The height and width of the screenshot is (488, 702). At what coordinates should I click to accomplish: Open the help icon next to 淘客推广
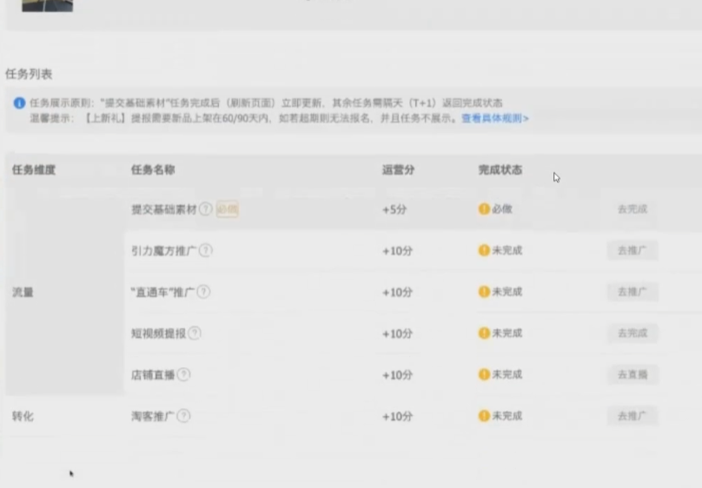[183, 417]
